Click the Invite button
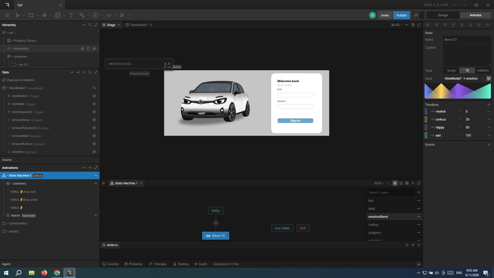This screenshot has height=278, width=494. [x=385, y=15]
